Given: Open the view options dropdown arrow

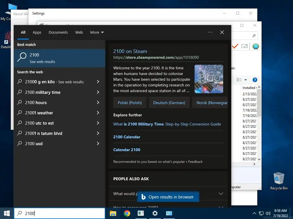Looking at the screenshot, I should pyautogui.click(x=246, y=80).
